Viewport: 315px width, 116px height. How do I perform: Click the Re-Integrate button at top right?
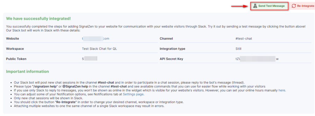[302, 6]
